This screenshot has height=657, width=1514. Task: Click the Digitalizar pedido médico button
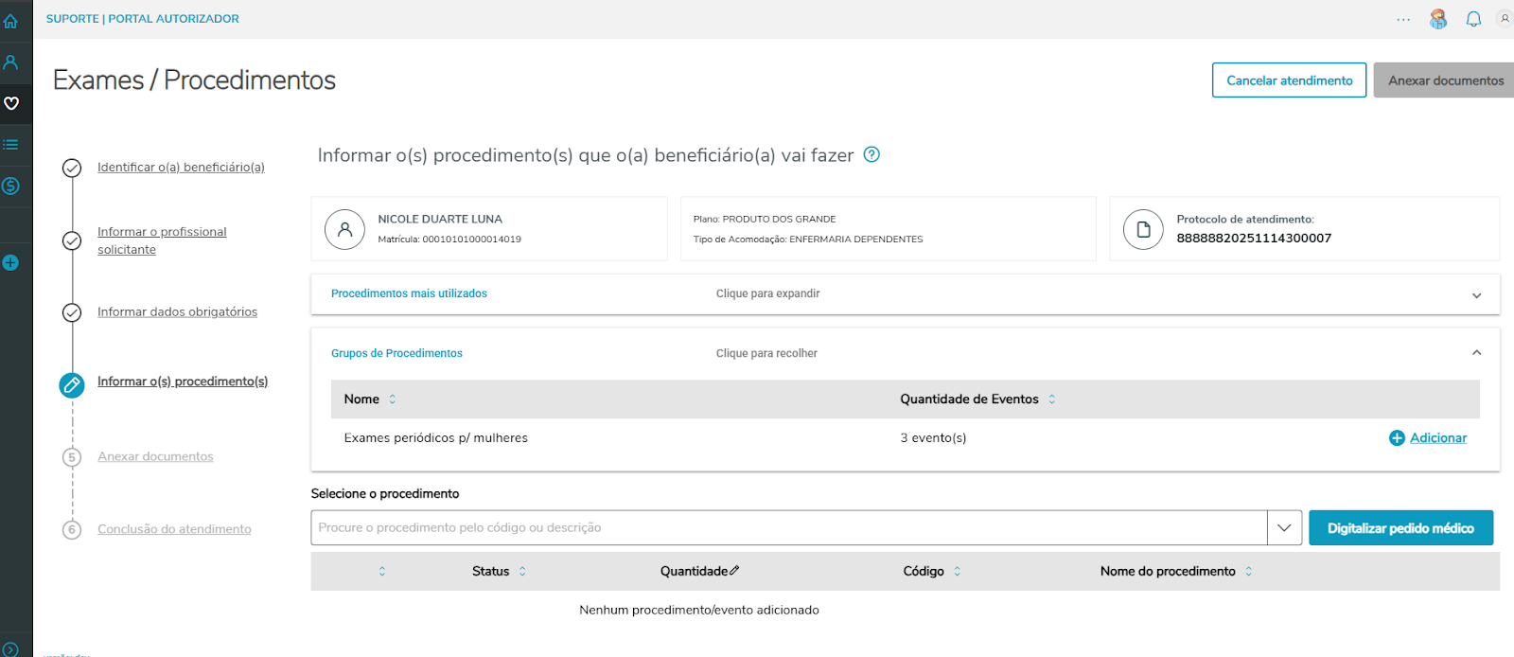[x=1400, y=528]
